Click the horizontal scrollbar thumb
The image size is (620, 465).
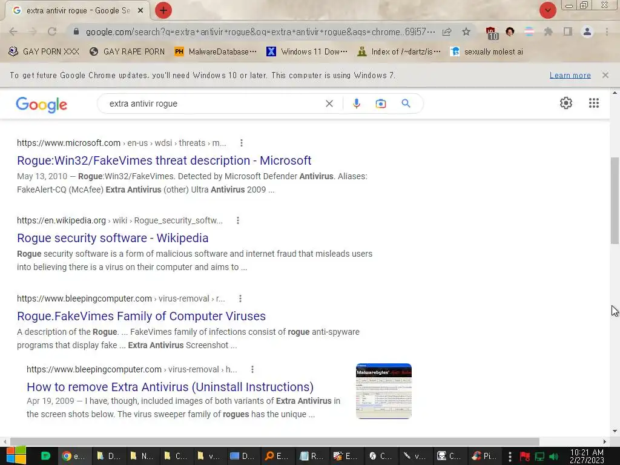pyautogui.click(x=275, y=441)
